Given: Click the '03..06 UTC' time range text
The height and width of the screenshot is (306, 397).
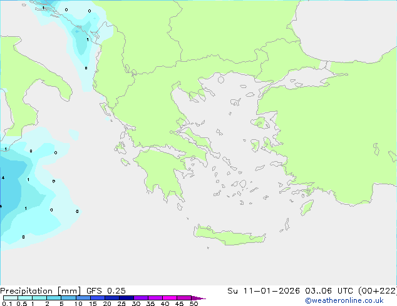Looking at the screenshot, I should pyautogui.click(x=329, y=291).
